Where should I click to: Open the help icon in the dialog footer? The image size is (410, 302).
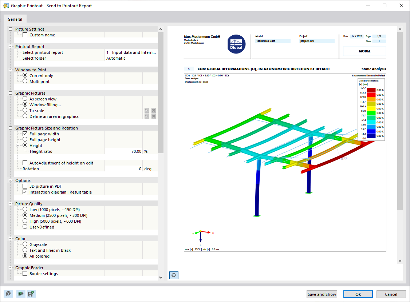pos(8,294)
